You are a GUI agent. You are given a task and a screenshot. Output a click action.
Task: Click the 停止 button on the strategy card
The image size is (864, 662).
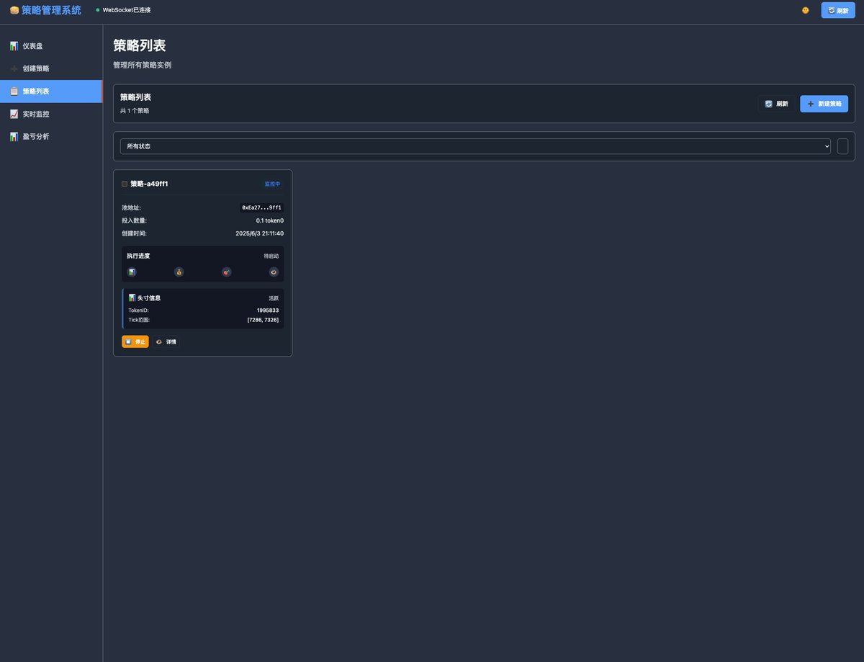click(135, 341)
